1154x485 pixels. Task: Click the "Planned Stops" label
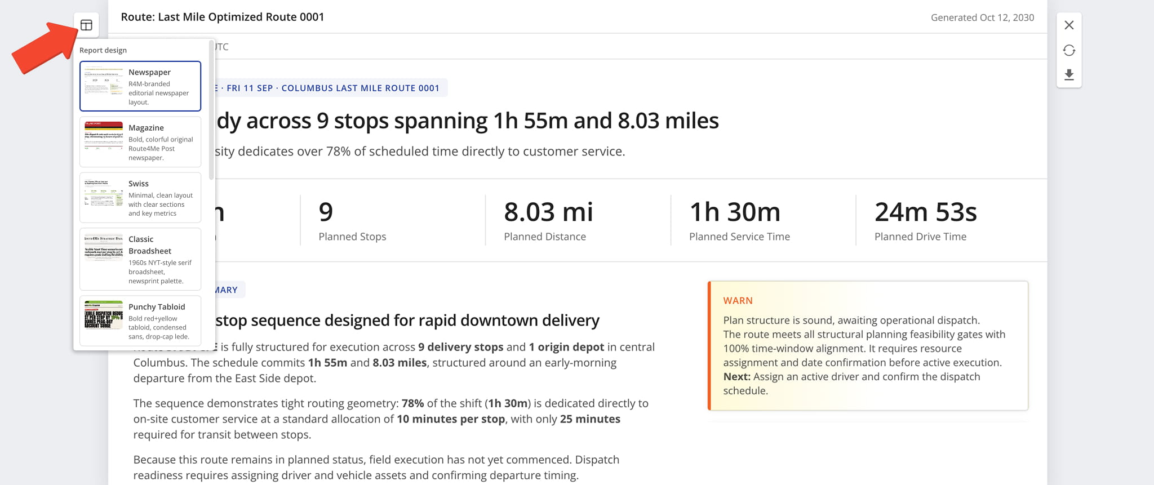[352, 237]
